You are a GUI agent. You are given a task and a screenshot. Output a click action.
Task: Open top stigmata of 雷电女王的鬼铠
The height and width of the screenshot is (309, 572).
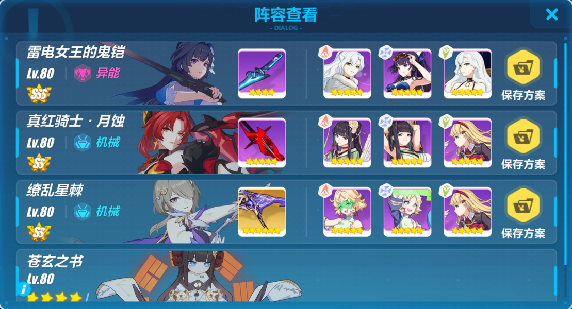click(347, 74)
